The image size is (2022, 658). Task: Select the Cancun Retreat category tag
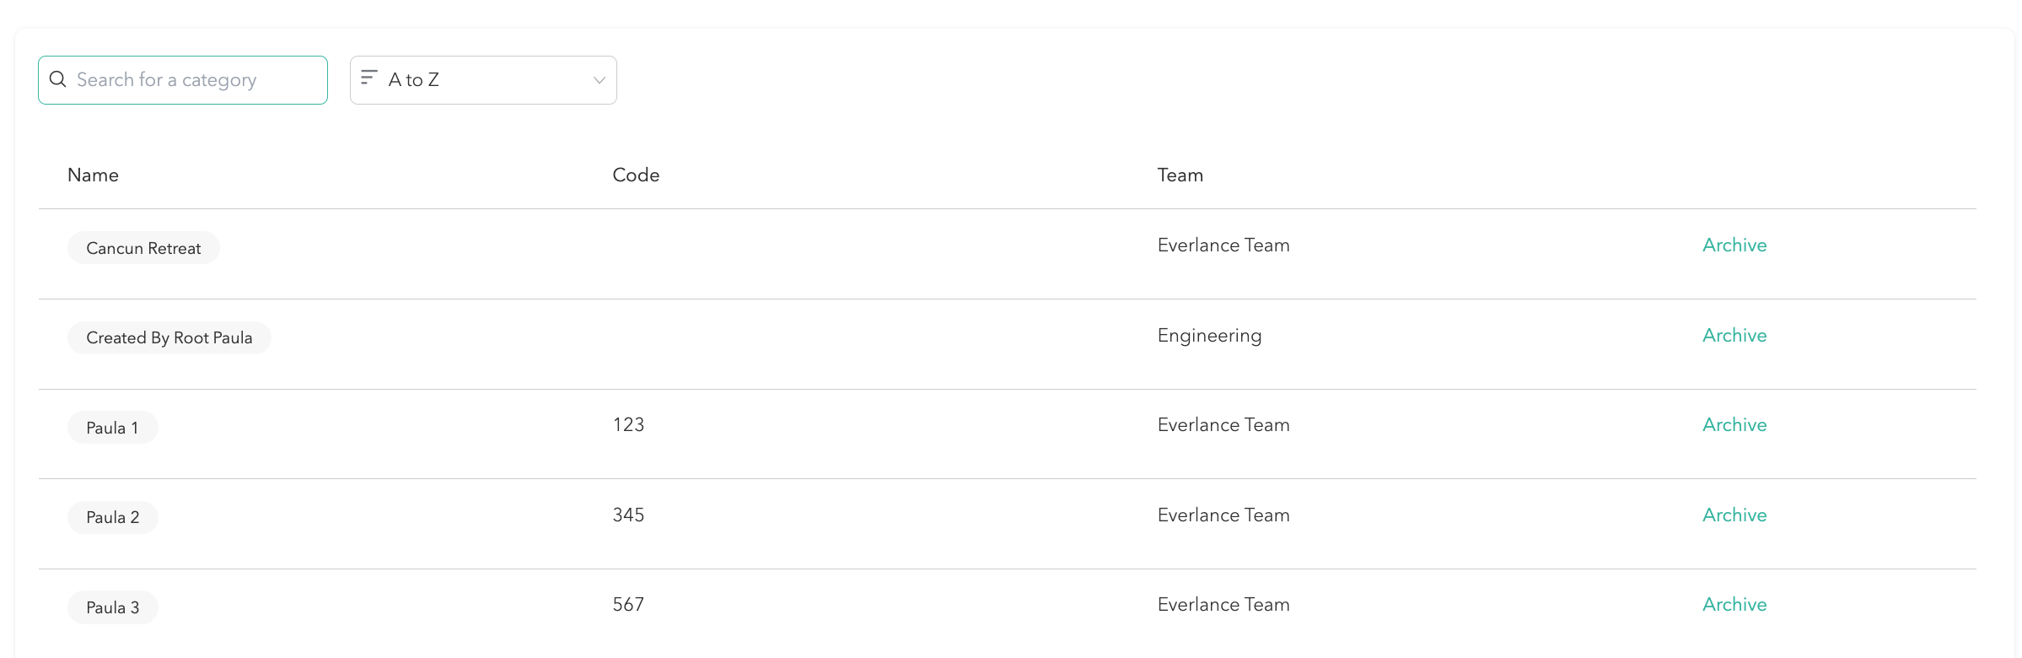[143, 248]
